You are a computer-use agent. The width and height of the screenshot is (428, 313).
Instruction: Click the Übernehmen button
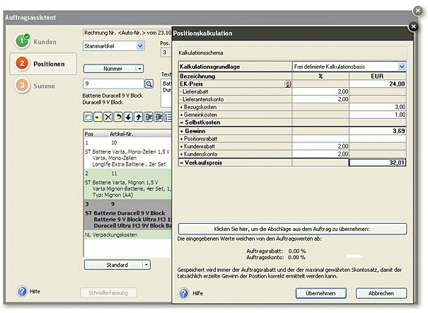tap(321, 293)
